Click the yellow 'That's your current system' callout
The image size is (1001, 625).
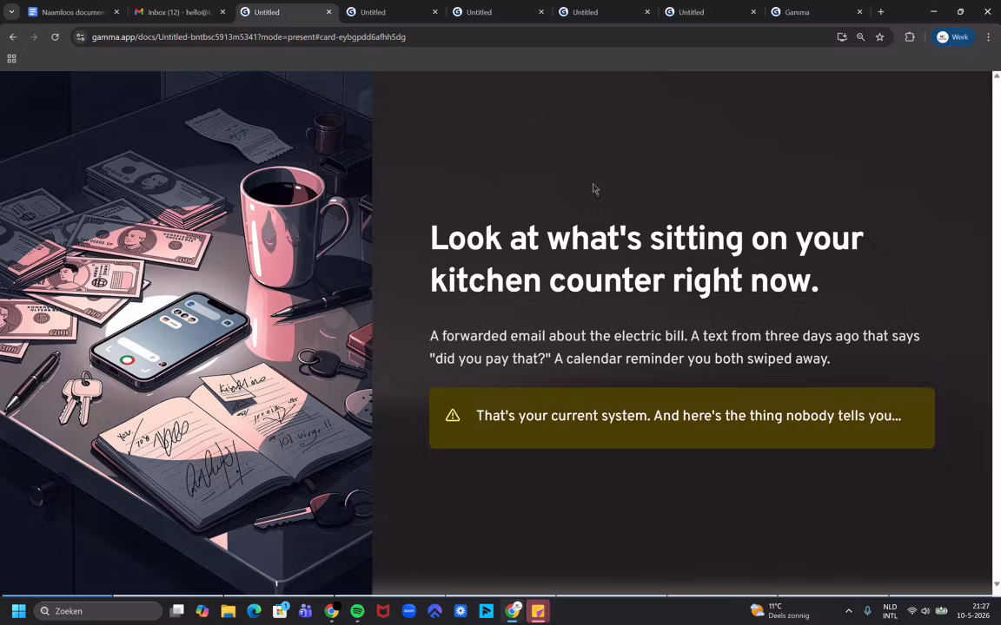682,418
